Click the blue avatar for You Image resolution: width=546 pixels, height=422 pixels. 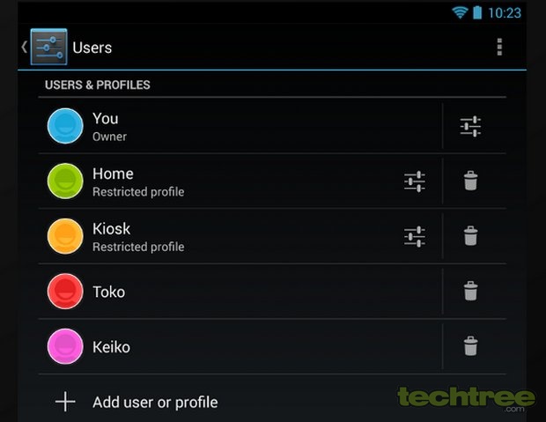tap(65, 126)
